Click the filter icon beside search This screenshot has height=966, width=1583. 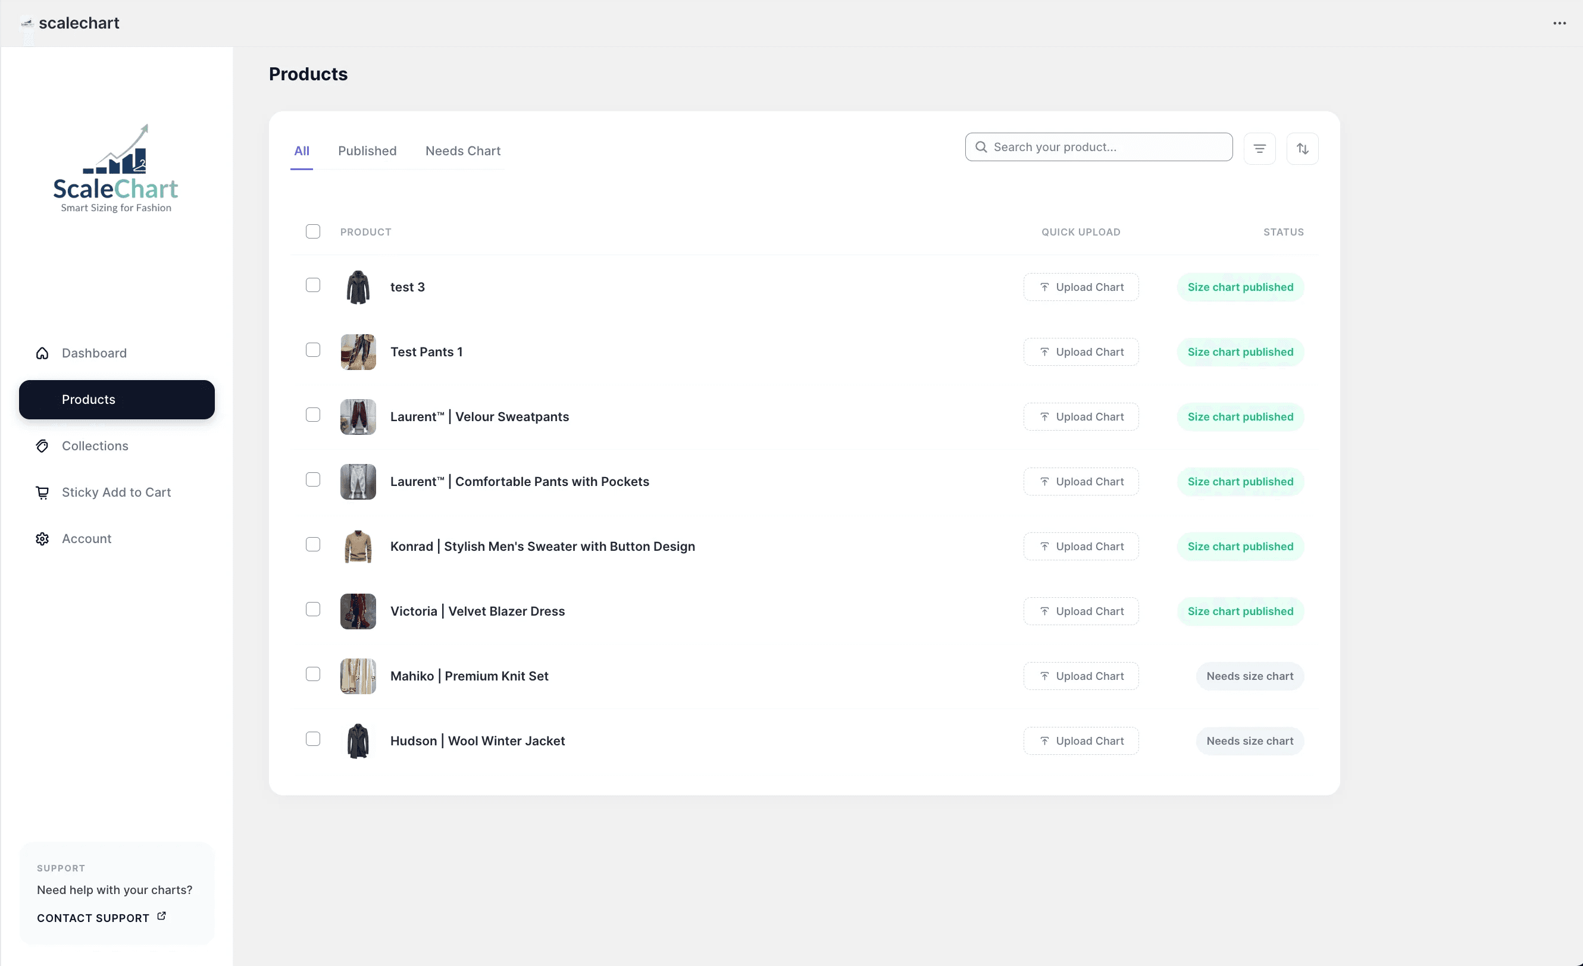click(x=1259, y=148)
